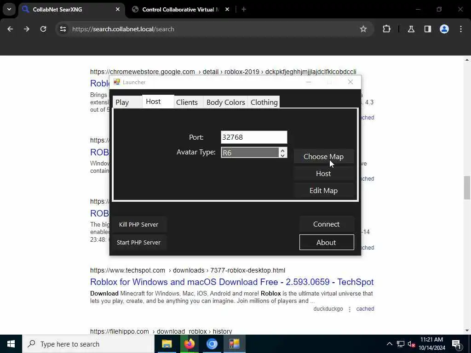Open the Windows Start menu
This screenshot has height=353, width=471.
tap(11, 344)
